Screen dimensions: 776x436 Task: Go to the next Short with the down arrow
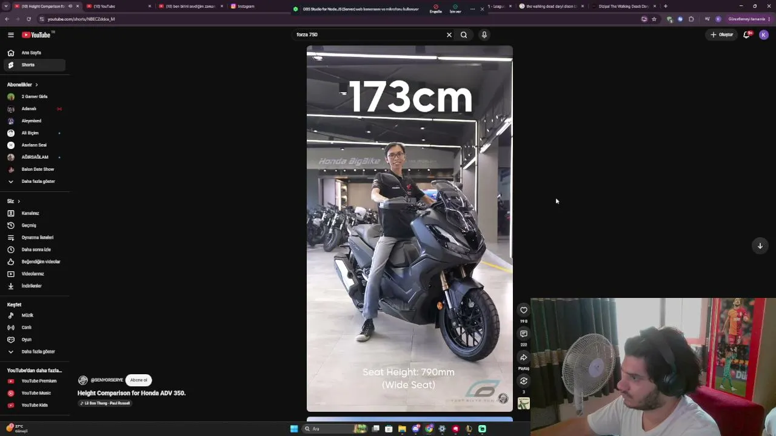[x=760, y=246]
